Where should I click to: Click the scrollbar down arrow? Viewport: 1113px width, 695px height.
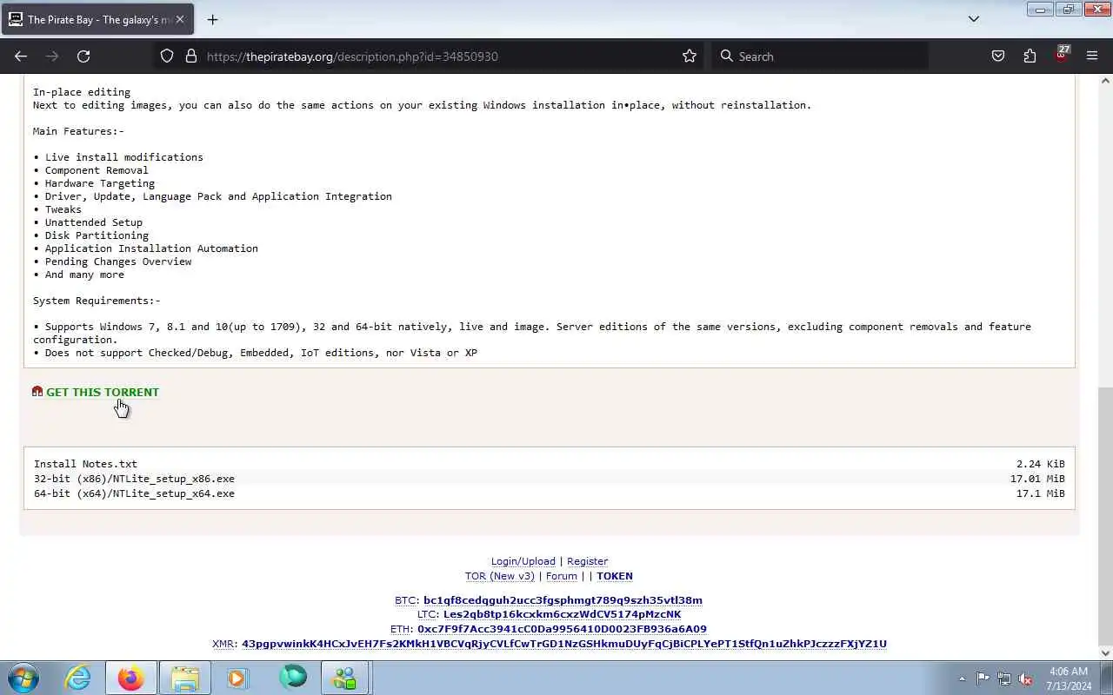tap(1105, 652)
